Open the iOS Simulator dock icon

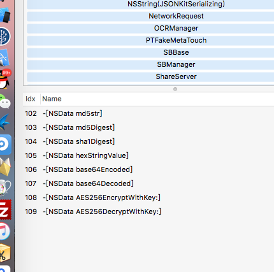point(4,15)
